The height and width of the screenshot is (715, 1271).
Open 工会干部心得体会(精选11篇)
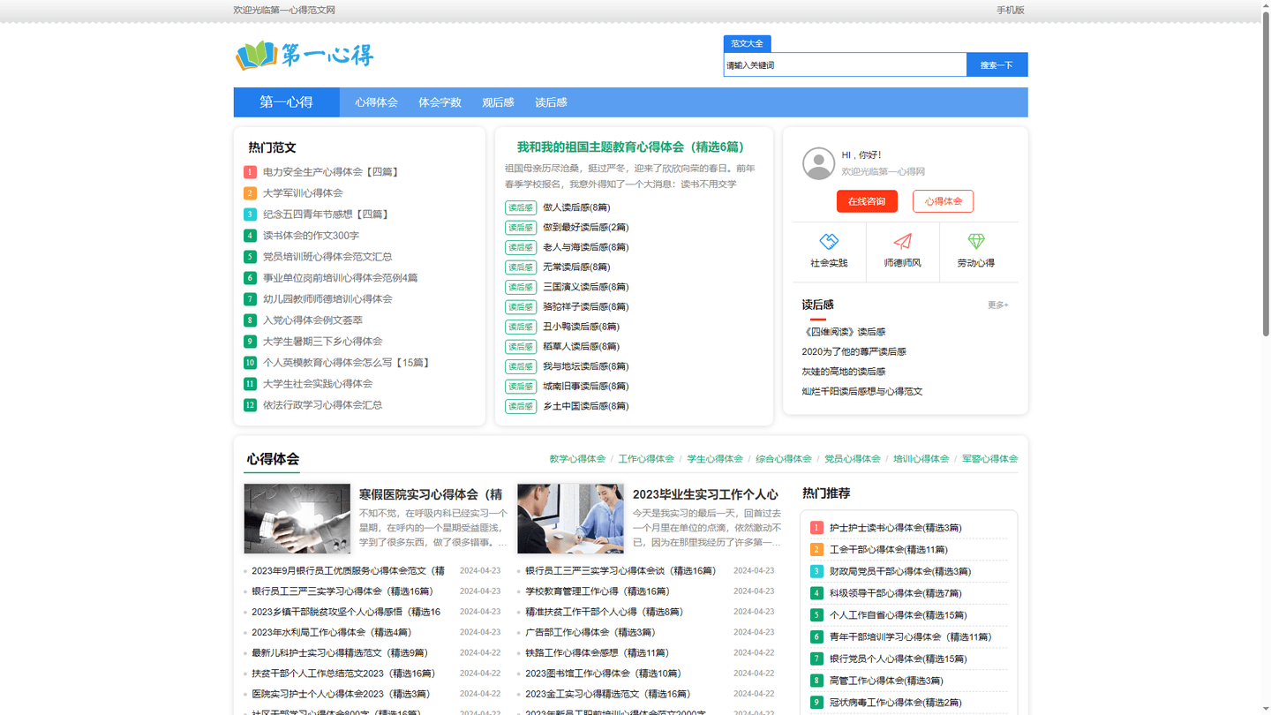click(x=888, y=550)
